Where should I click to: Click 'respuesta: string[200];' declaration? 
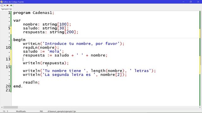[x=50, y=32]
